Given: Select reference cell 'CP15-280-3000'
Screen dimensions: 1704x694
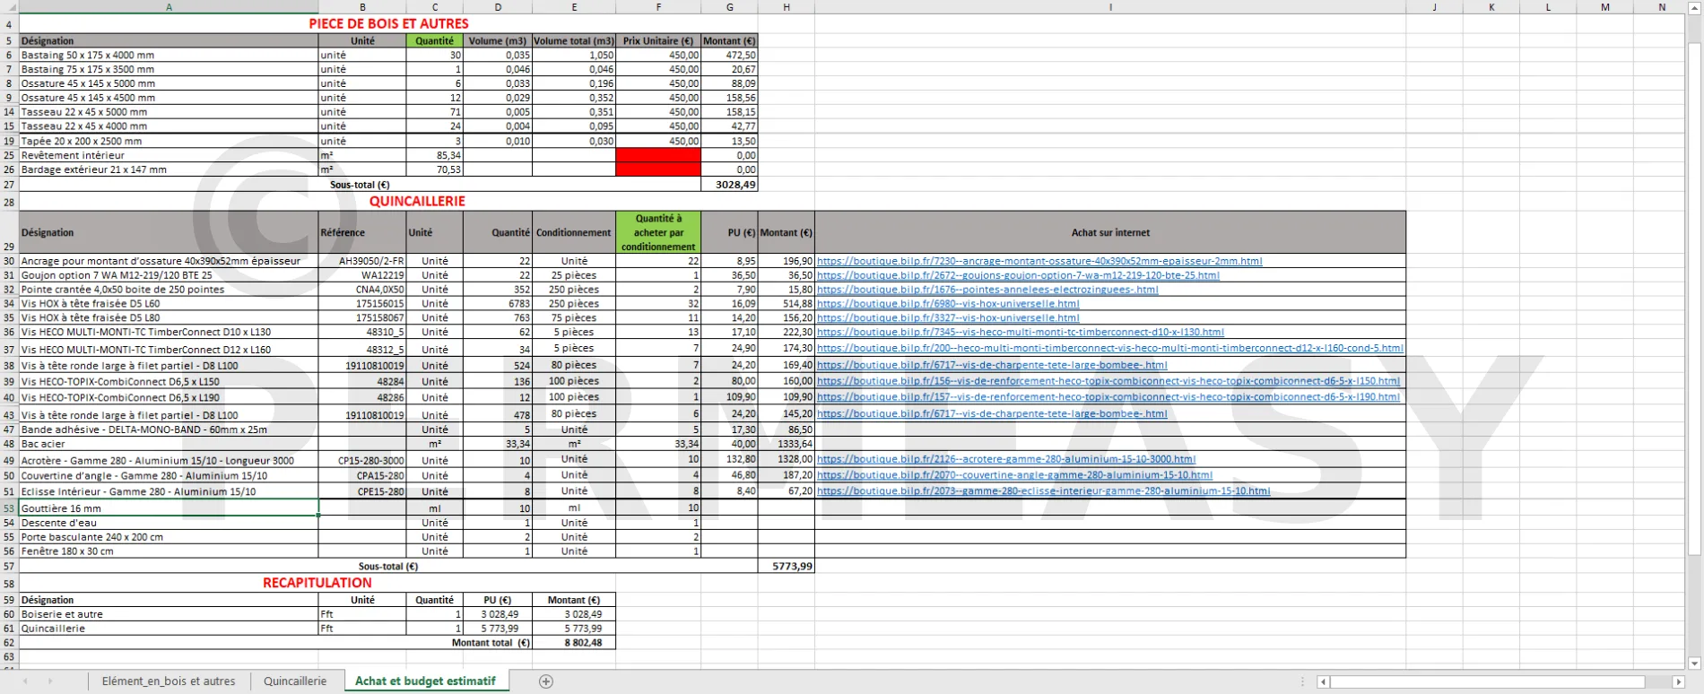Looking at the screenshot, I should click(362, 460).
